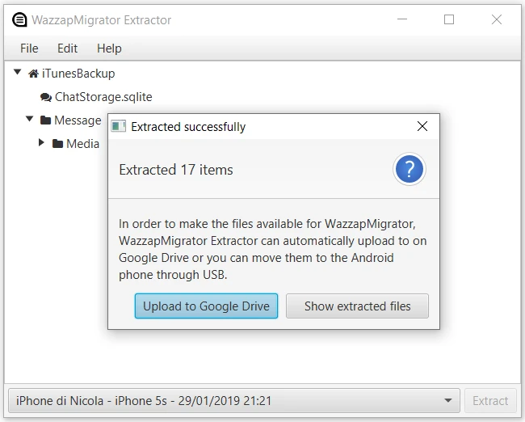The image size is (525, 422).
Task: Close the WazzapMigrator Extractor window
Action: (x=497, y=19)
